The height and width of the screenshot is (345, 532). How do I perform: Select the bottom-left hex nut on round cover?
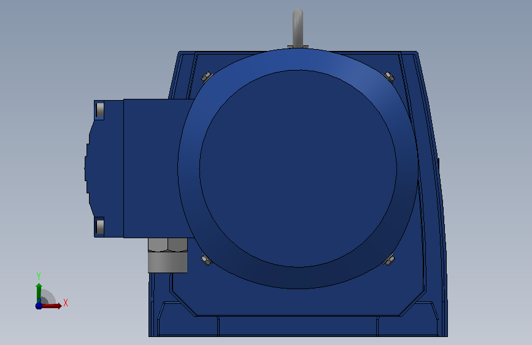(x=206, y=260)
